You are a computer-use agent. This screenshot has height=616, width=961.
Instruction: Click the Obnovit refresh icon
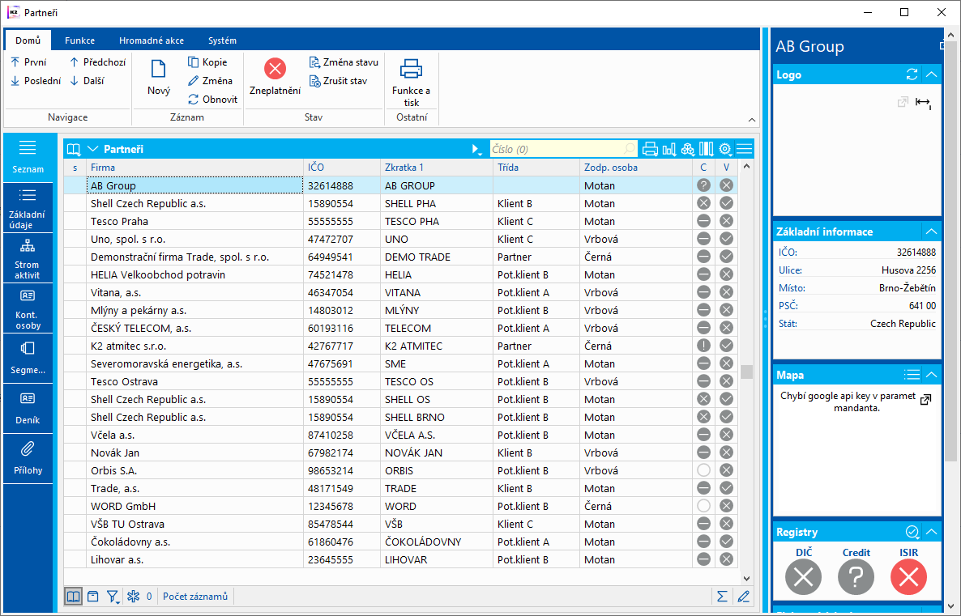(194, 100)
